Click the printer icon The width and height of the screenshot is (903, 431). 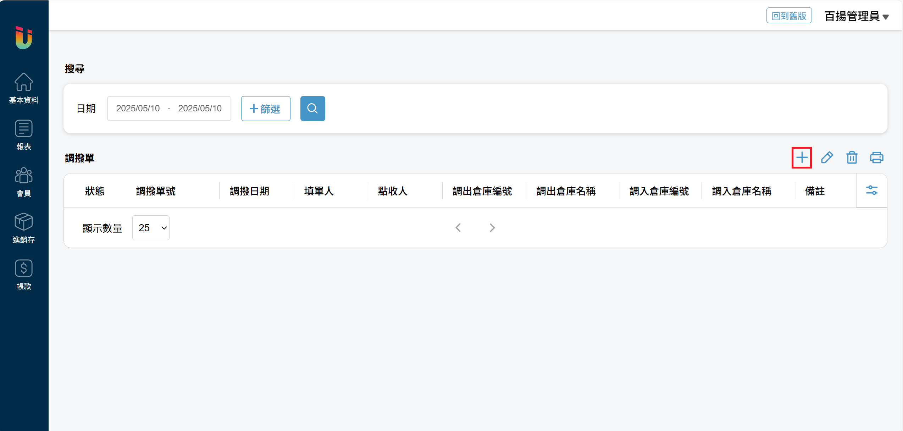876,158
